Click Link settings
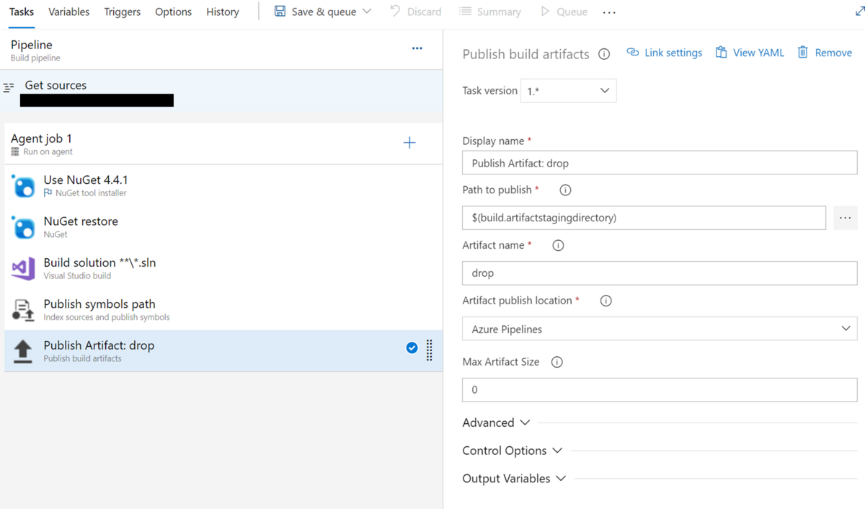This screenshot has height=509, width=865. (x=665, y=53)
